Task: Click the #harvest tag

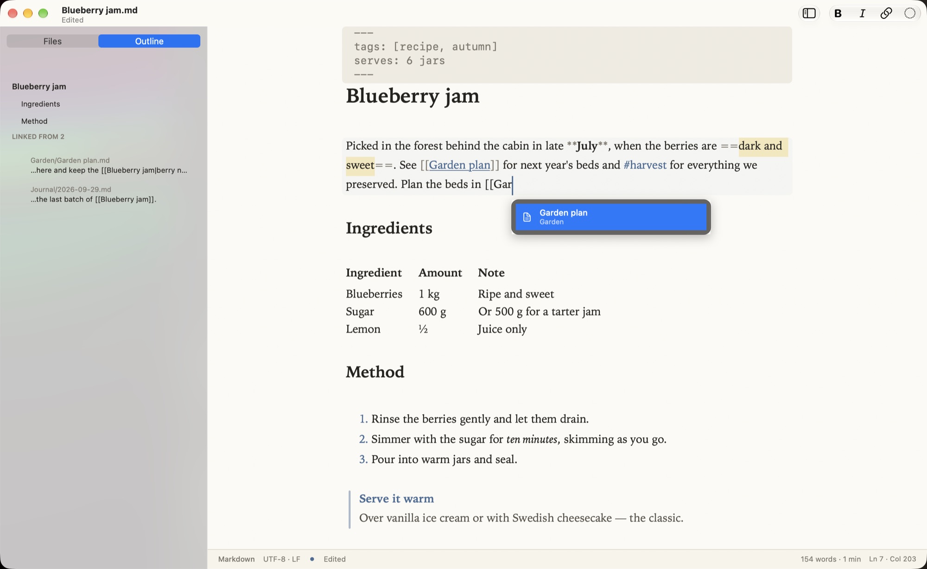Action: tap(645, 165)
